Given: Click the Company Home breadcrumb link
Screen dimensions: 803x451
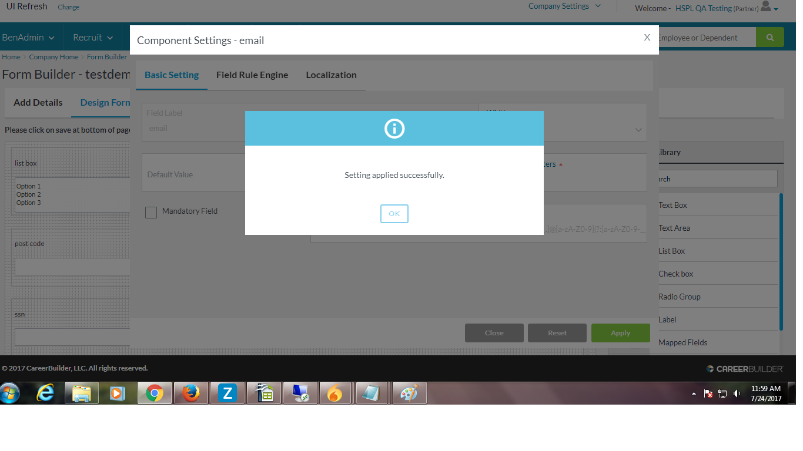Looking at the screenshot, I should pos(53,57).
